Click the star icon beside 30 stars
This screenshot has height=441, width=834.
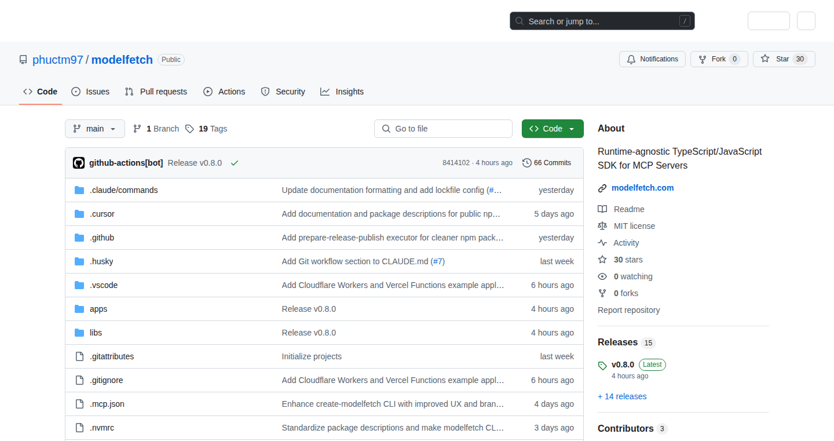602,260
